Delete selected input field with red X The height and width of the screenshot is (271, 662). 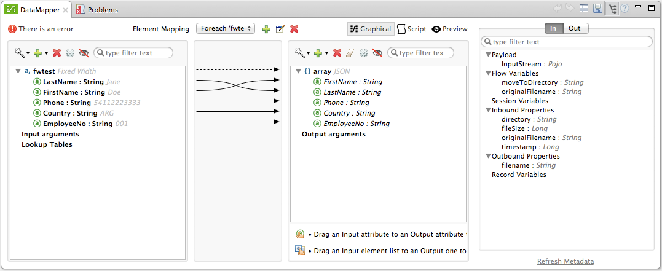(x=57, y=53)
